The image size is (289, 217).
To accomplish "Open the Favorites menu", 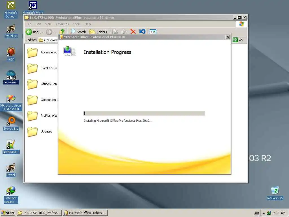I will tap(62, 24).
